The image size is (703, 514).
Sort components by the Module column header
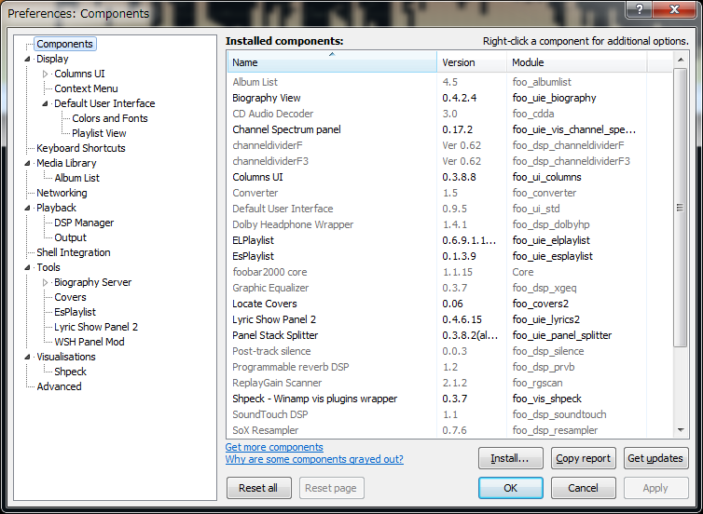coord(577,62)
